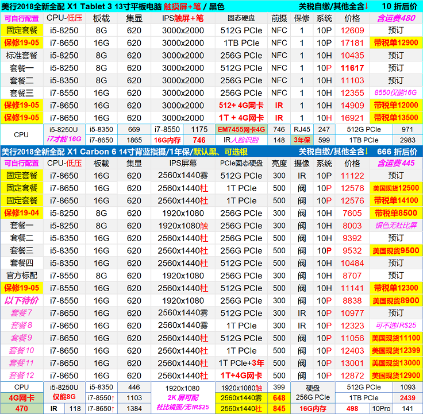
Task: Select the '带税单12000' note cell
Action: click(x=396, y=105)
